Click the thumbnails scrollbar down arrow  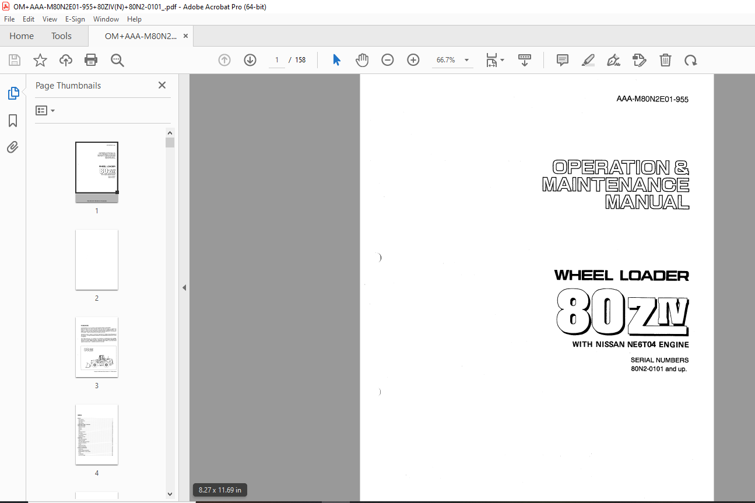pos(170,494)
